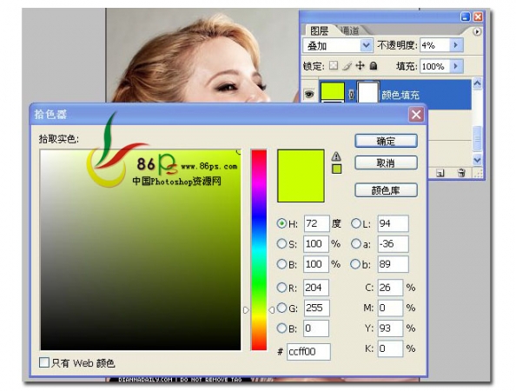516x391 pixels.
Task: Click the rainbow hue slider strip
Action: (x=259, y=250)
